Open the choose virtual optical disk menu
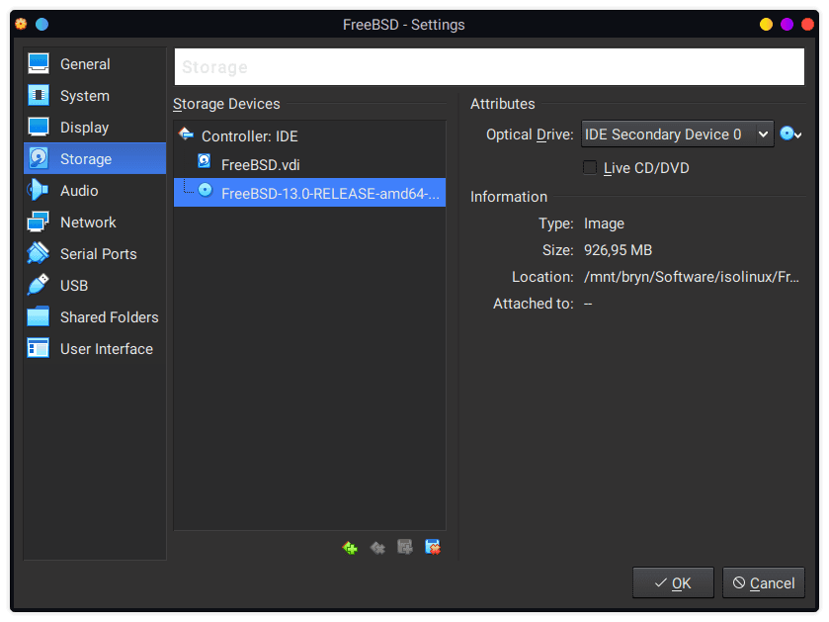 click(x=790, y=134)
